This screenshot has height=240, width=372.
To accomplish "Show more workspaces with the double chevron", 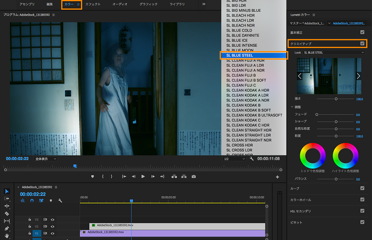I will coord(204,4).
